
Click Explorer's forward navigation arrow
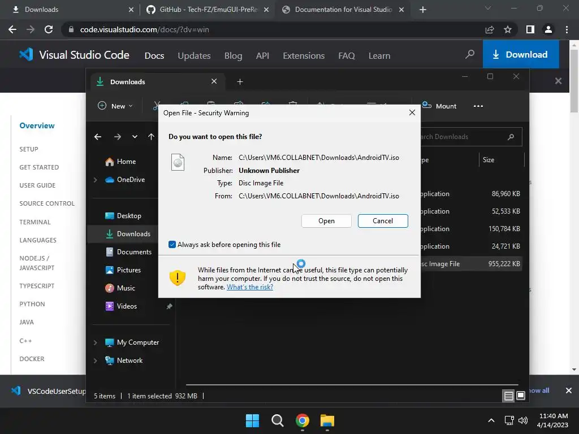118,137
